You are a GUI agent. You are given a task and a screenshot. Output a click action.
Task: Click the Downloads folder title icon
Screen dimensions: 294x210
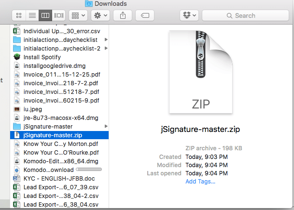coord(89,3)
